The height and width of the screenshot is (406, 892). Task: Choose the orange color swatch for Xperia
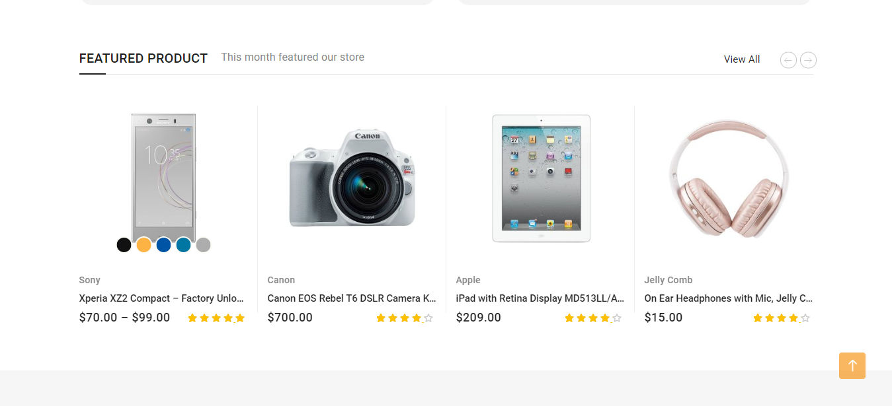143,245
